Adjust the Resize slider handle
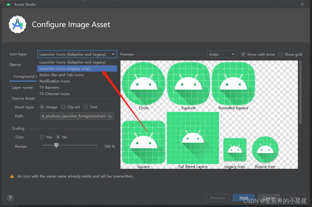The height and width of the screenshot is (207, 312). (x=56, y=145)
